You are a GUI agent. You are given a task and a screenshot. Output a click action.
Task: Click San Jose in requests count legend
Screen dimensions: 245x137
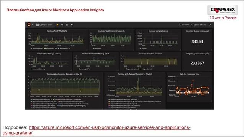click(x=44, y=102)
